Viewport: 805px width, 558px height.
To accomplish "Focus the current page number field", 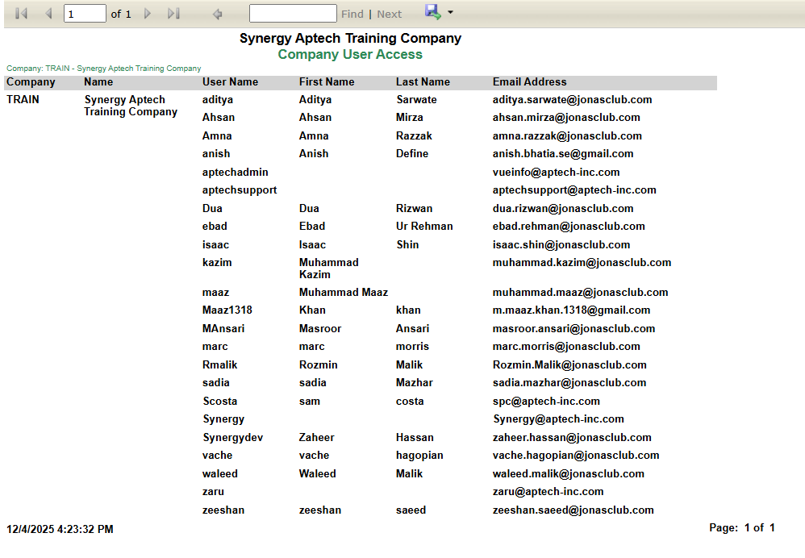I will (85, 14).
